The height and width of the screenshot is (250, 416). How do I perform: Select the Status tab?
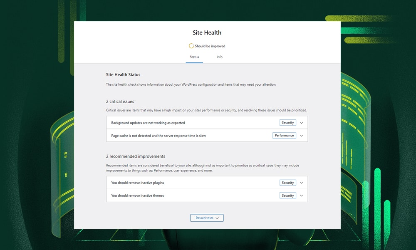(x=194, y=57)
